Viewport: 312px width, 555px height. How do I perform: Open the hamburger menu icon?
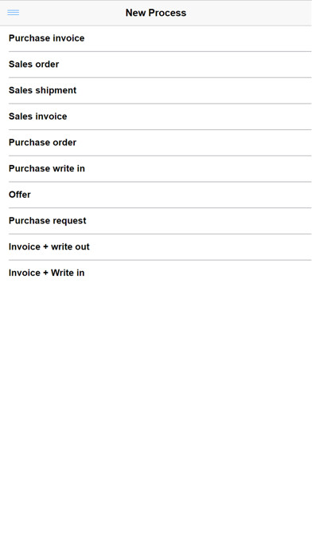click(13, 13)
